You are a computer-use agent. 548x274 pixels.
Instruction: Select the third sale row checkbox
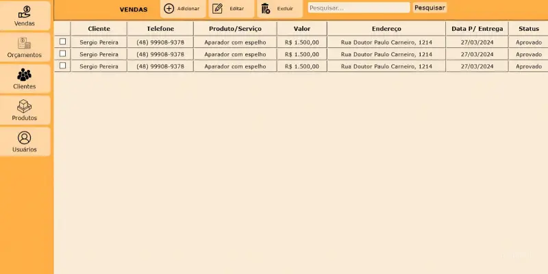[63, 66]
